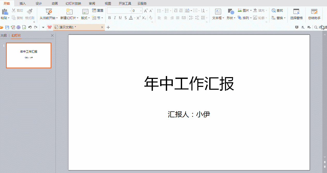
Task: Open the font name combo box
Action: tap(119, 11)
